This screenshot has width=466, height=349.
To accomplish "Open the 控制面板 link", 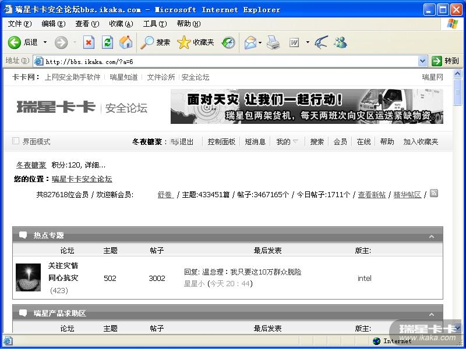I will pyautogui.click(x=221, y=142).
